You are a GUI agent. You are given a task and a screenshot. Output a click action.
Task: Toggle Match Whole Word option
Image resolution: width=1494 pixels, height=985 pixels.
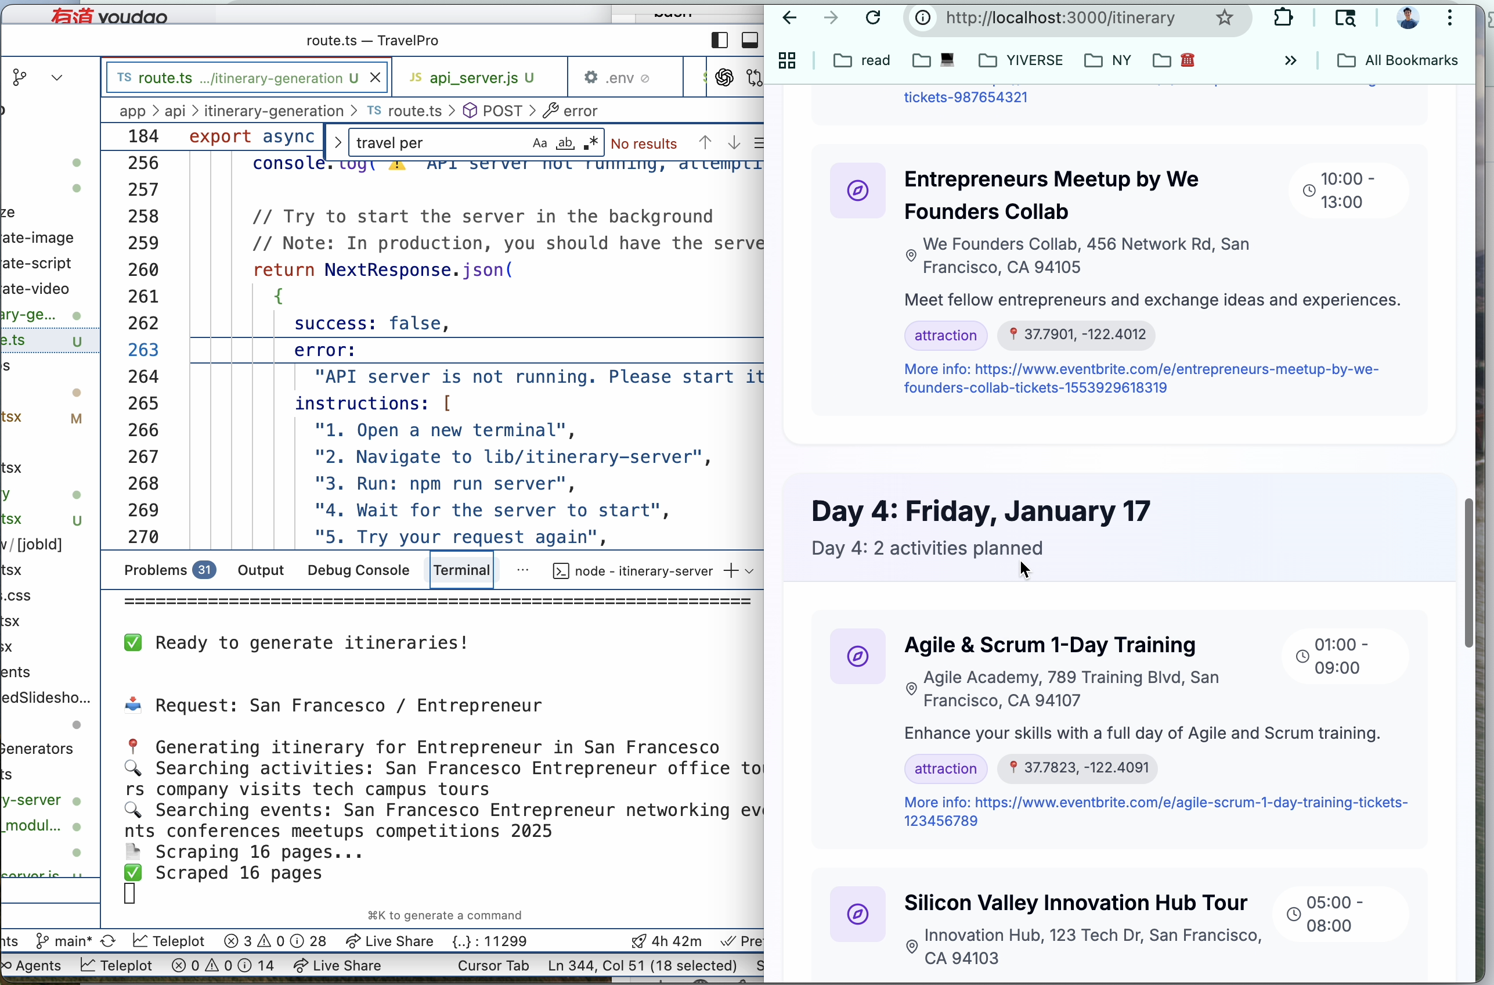pos(565,144)
